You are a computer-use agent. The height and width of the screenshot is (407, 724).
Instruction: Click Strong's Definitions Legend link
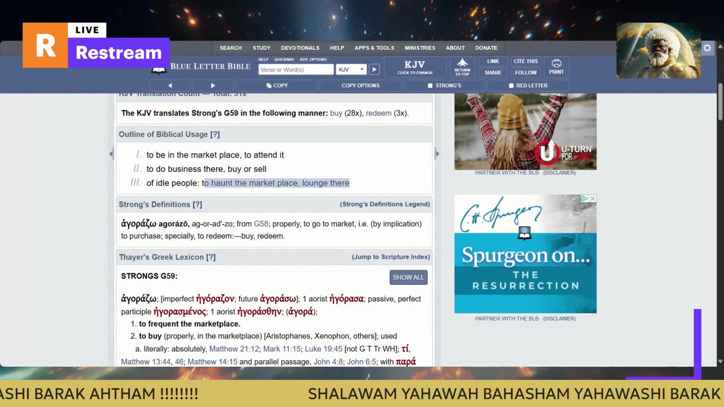point(385,204)
